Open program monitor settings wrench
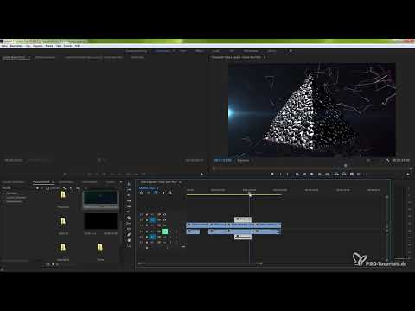 [387, 160]
